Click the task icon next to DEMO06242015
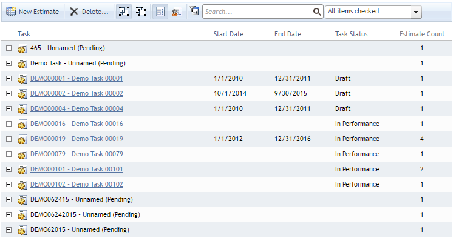This screenshot has width=456, height=241. tap(22, 214)
